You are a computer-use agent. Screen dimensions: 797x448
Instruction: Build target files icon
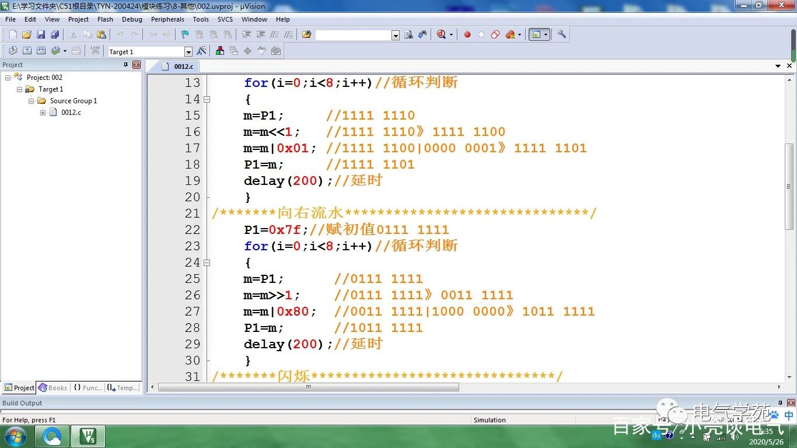click(27, 51)
